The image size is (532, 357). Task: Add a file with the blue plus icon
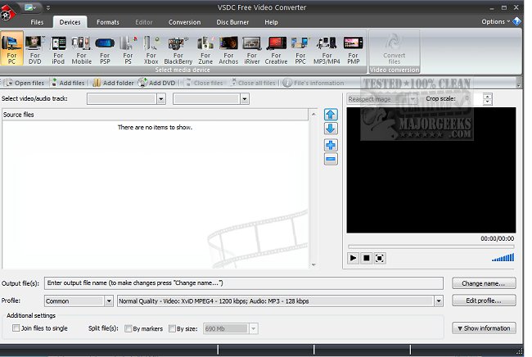tap(331, 145)
